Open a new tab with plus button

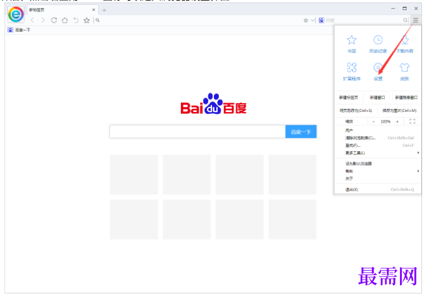point(104,10)
